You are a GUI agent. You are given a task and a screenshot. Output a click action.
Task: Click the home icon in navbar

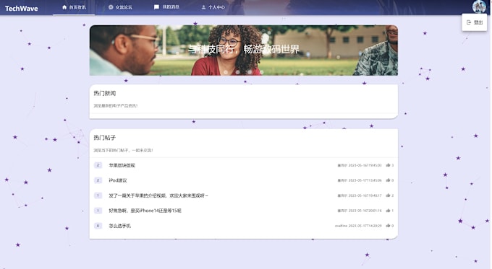click(x=64, y=7)
